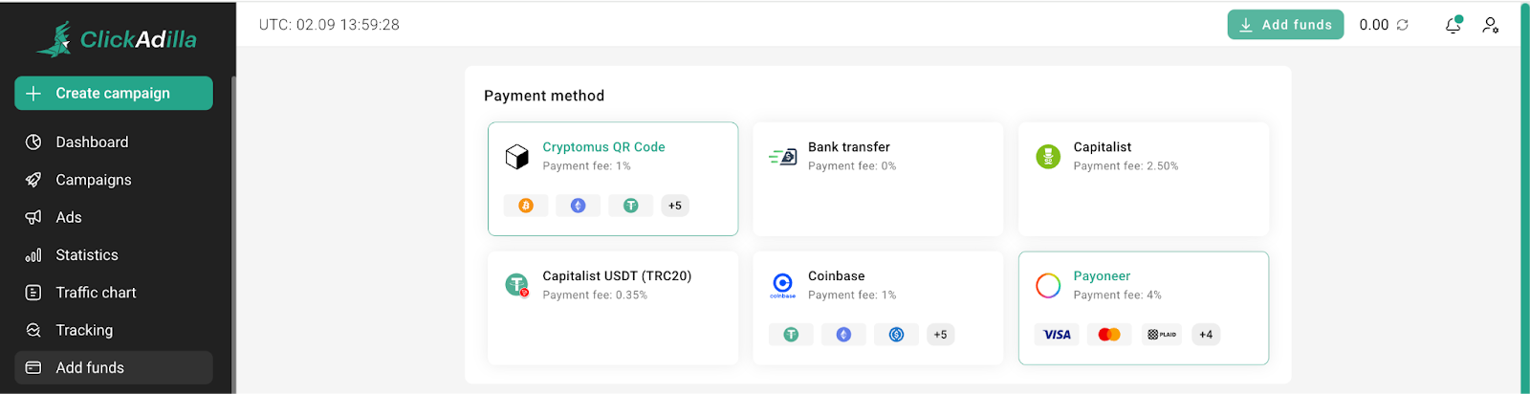The width and height of the screenshot is (1530, 394).
Task: Click the ClickAdilla logo
Action: [x=117, y=39]
